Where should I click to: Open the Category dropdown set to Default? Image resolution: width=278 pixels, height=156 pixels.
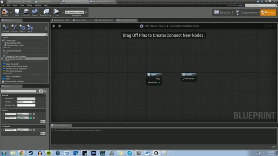tap(26, 102)
